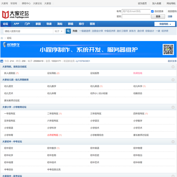177x177 pixels.
Task: Click the 大家论坛 site logo
Action: coord(15,14)
